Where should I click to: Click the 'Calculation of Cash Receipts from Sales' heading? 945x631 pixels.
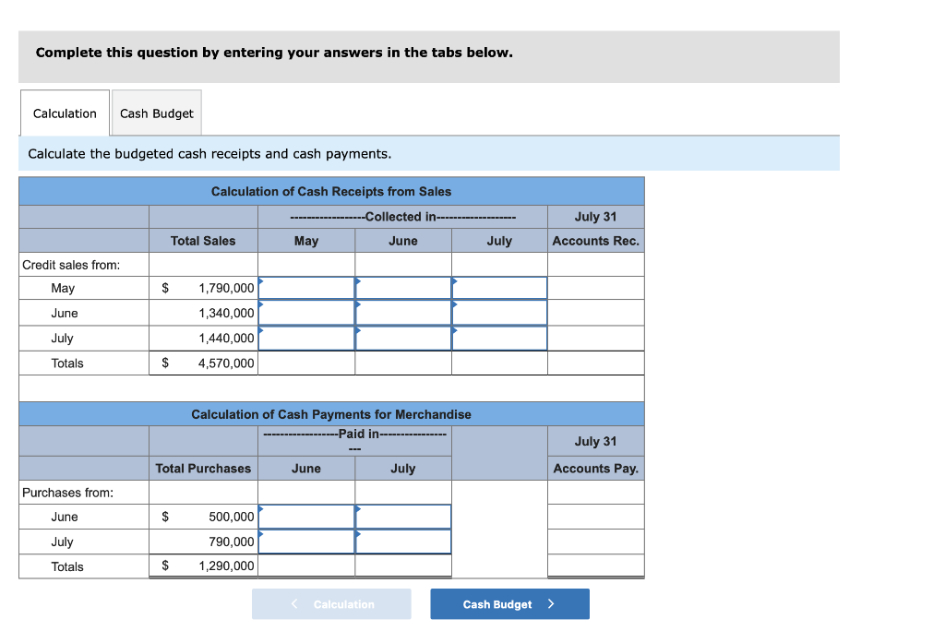[x=331, y=191]
